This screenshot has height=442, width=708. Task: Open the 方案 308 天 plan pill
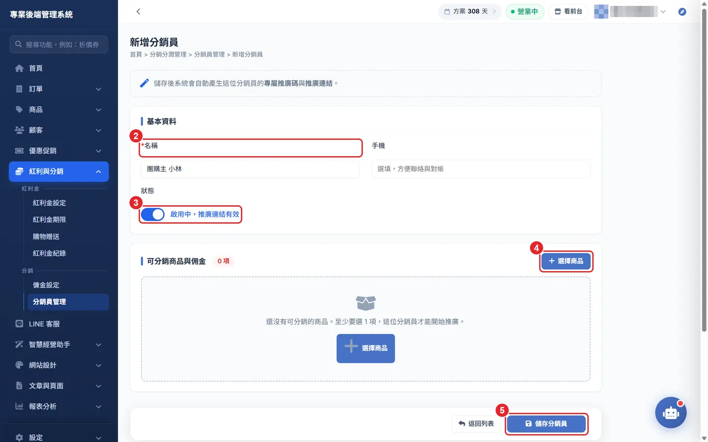pos(470,11)
